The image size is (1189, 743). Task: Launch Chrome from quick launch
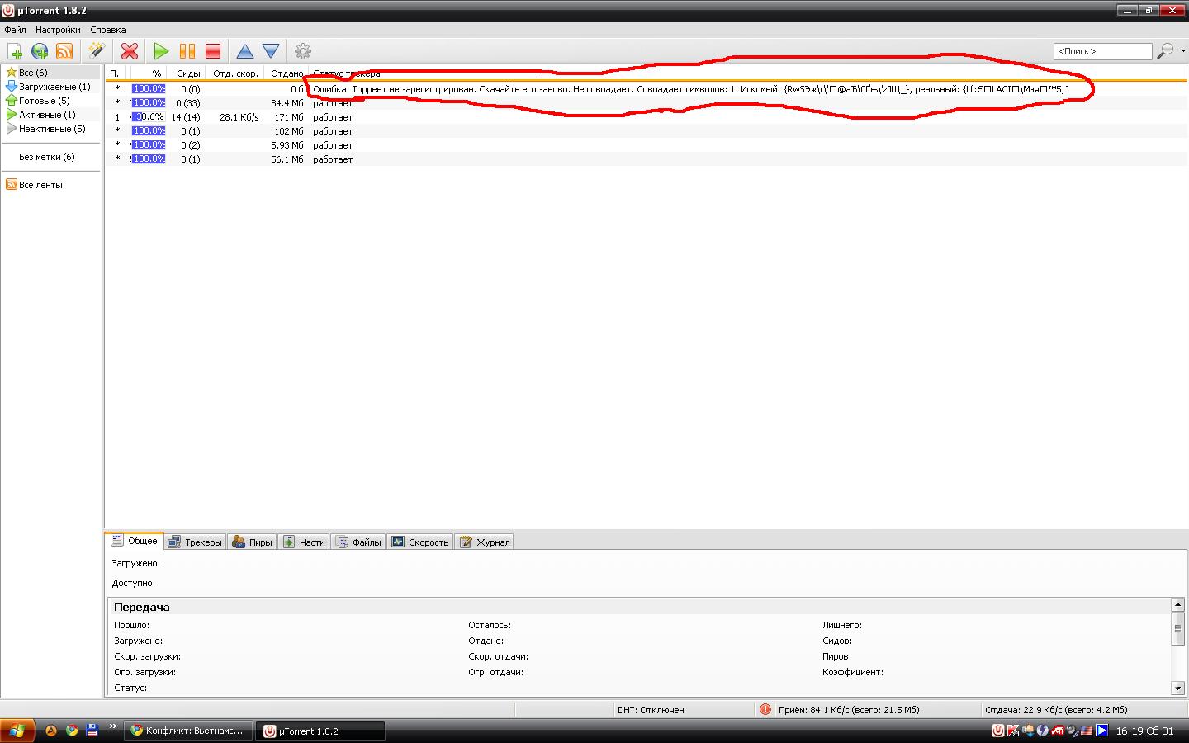[x=72, y=731]
